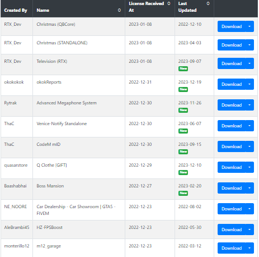Click New badge in CodeM mID row
The image size is (259, 257).
183,152
